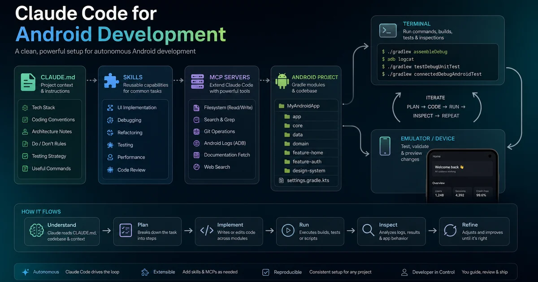Click the Implement code brackets icon
This screenshot has height=282, width=538.
[207, 231]
